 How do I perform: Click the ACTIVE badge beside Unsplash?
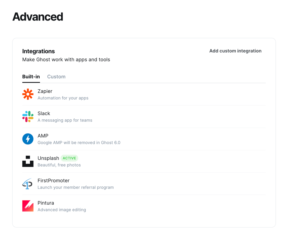point(69,158)
